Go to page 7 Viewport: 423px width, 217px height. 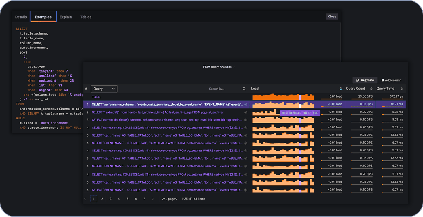[144, 199]
